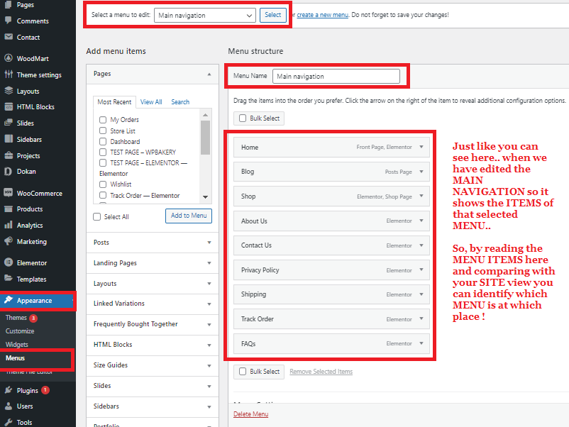This screenshot has width=569, height=427.
Task: Click the Products archive icon
Action: 9,209
